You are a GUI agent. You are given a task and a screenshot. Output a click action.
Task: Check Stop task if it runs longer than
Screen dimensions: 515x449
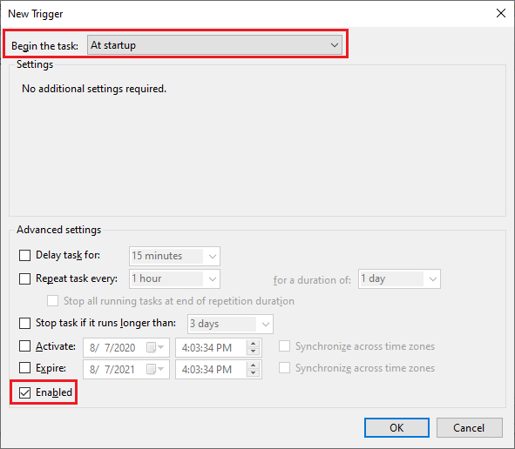24,323
